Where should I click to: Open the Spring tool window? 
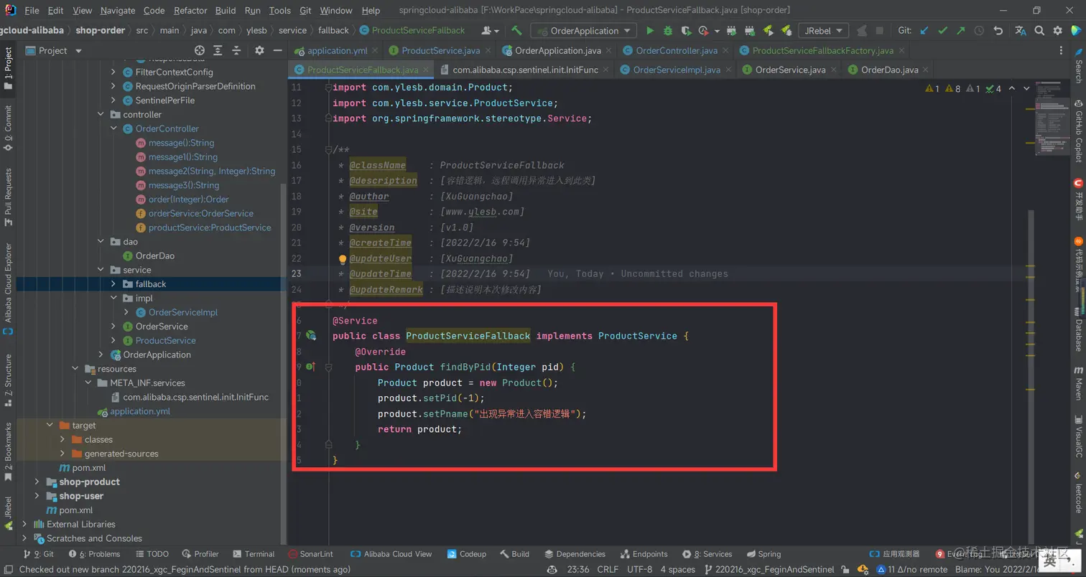(764, 554)
